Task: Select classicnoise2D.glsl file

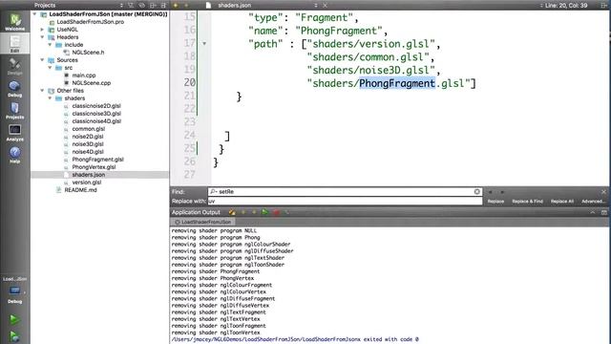Action: (x=96, y=106)
